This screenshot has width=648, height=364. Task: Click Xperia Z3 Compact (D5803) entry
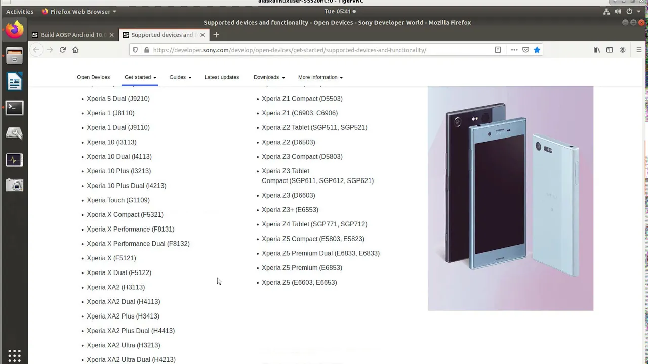pos(302,157)
